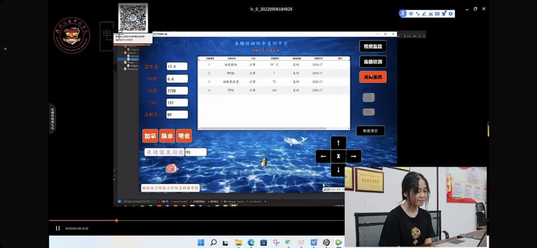Screen dimensions: 537x248
Task: Click the 连接检测 button
Action: pos(372,62)
